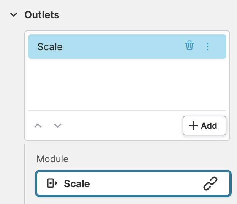Image resolution: width=237 pixels, height=204 pixels.
Task: Move selected outlet down with down arrow
Action: click(x=58, y=126)
